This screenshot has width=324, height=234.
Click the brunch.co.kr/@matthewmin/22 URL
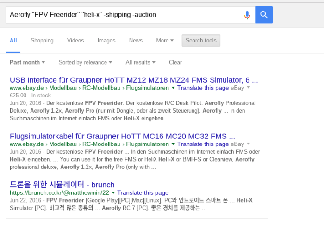tap(59, 192)
